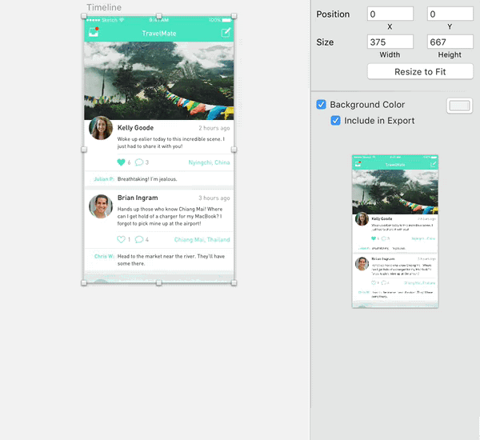480x440 pixels.
Task: Click the inbox icon with red notification dot
Action: (x=94, y=32)
